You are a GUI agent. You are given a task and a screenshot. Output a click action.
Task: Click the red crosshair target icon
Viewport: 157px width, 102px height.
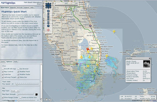click(x=48, y=30)
